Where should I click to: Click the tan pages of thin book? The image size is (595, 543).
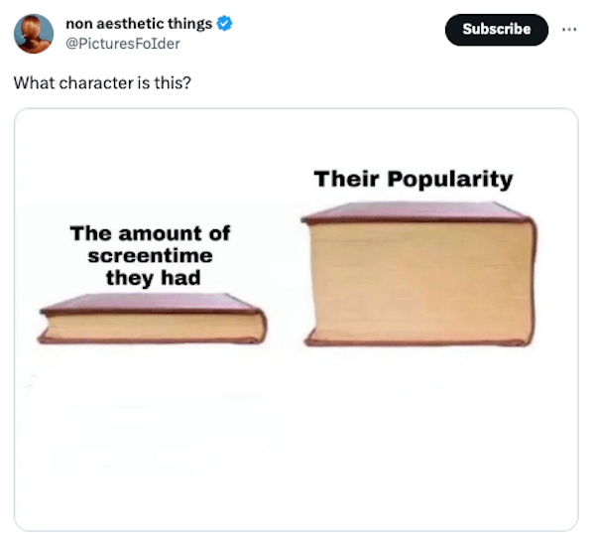pyautogui.click(x=149, y=327)
